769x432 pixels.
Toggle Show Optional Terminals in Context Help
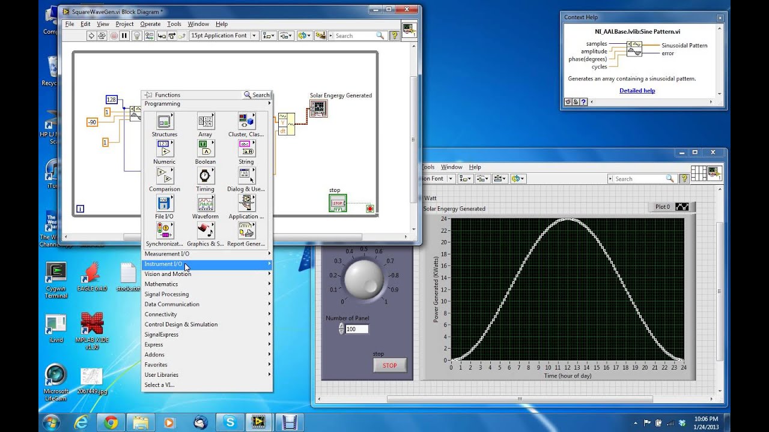pos(568,102)
